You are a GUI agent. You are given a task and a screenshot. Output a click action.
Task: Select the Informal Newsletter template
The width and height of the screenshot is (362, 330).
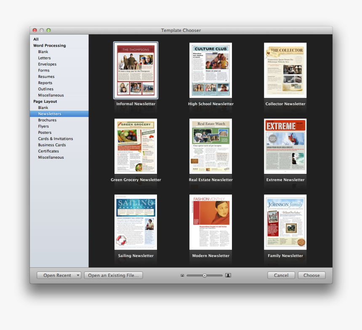136,70
